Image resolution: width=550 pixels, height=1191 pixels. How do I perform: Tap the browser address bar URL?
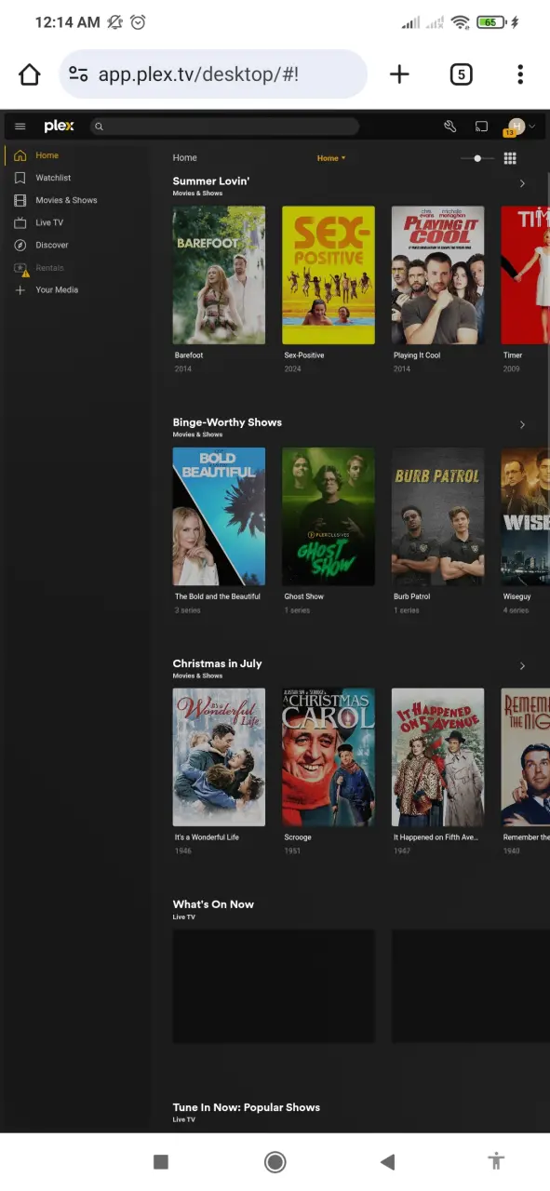198,74
